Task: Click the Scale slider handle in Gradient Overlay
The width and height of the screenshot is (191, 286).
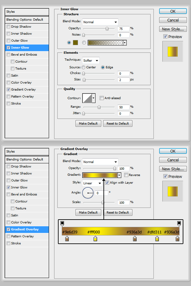Action: coord(103,202)
